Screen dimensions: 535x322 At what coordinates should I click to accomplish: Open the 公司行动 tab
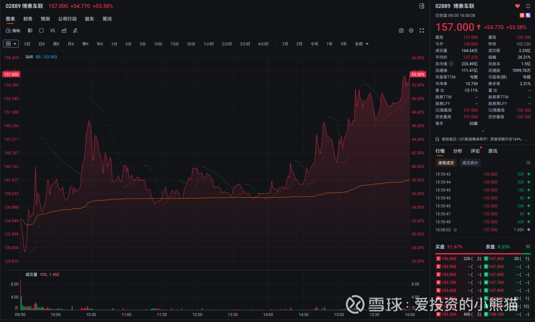pyautogui.click(x=67, y=19)
